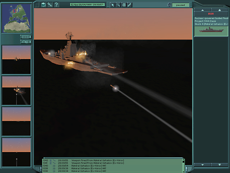Toggle left message log expand icon

pos(38,168)
